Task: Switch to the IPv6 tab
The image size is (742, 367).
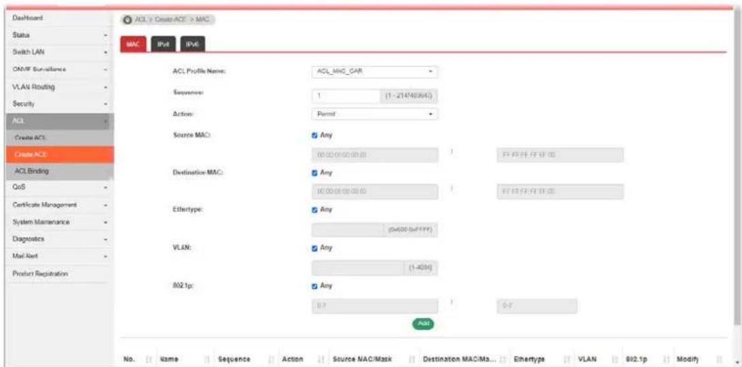Action: [192, 44]
